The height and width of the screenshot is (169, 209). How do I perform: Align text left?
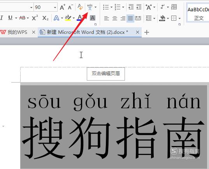107,18
